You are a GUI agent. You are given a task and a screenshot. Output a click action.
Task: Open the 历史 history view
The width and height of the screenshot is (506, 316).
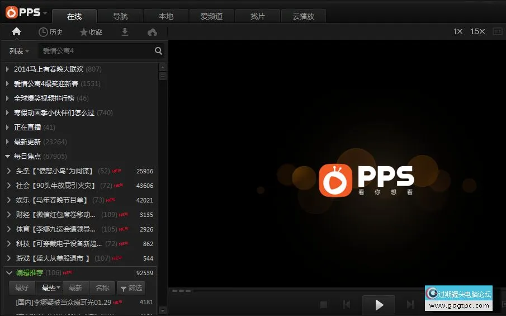[x=51, y=32]
